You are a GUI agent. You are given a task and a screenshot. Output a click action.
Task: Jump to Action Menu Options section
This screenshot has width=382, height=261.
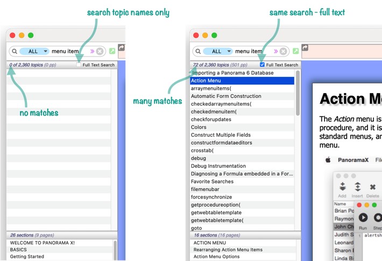[x=243, y=257]
